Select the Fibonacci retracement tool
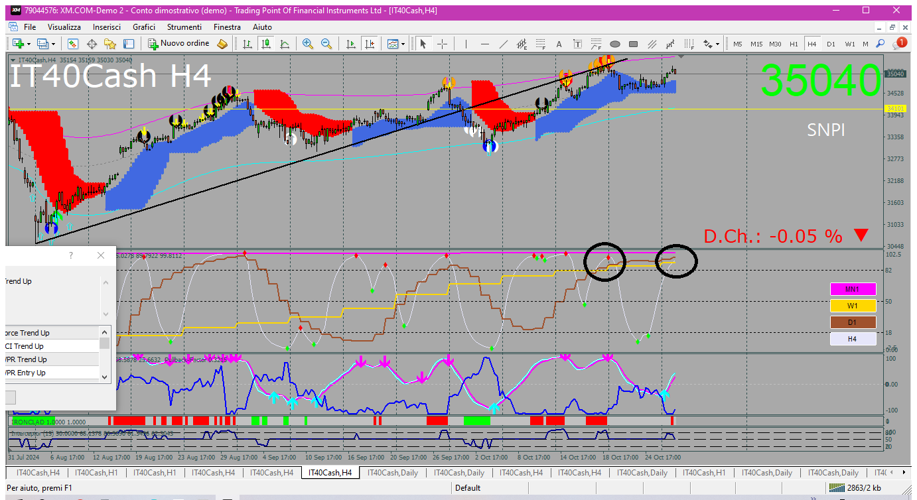This screenshot has width=917, height=500. (x=541, y=44)
